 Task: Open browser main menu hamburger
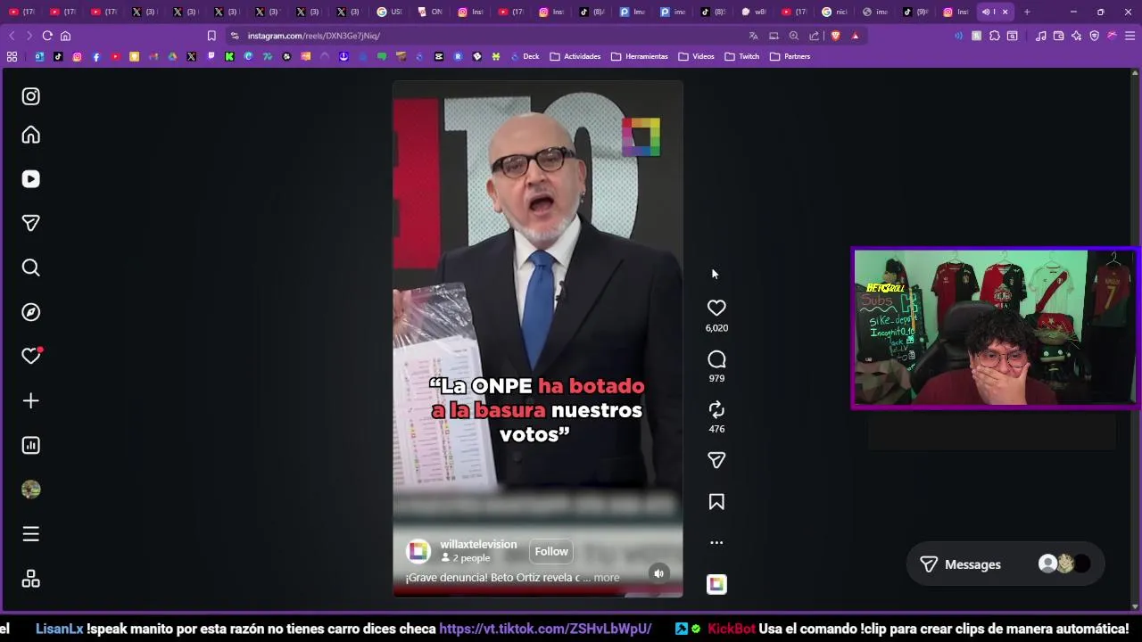(1130, 36)
